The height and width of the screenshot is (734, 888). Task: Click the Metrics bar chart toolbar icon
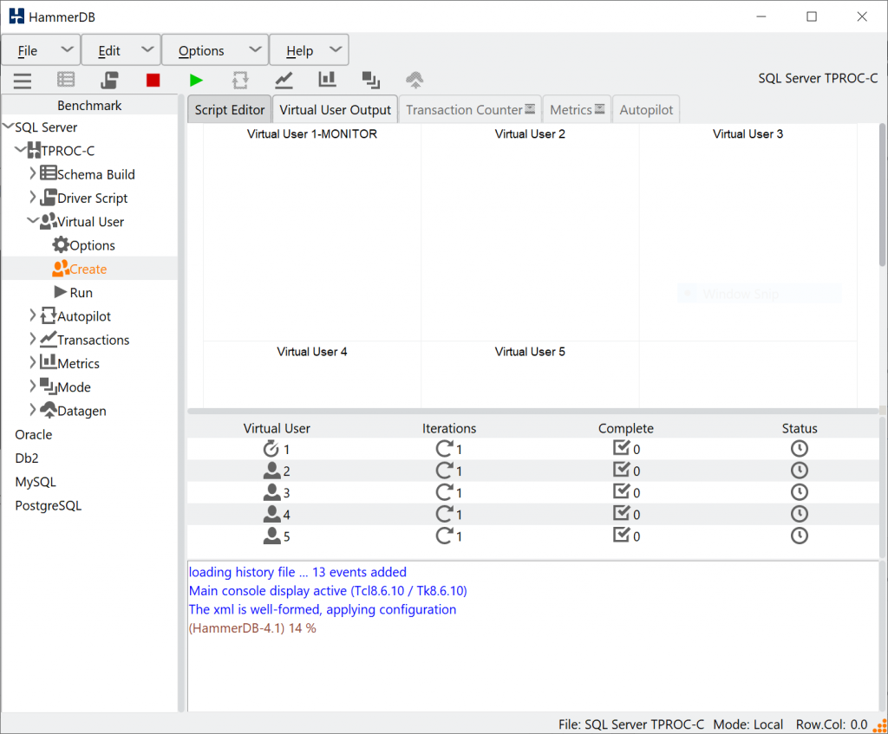pyautogui.click(x=327, y=81)
